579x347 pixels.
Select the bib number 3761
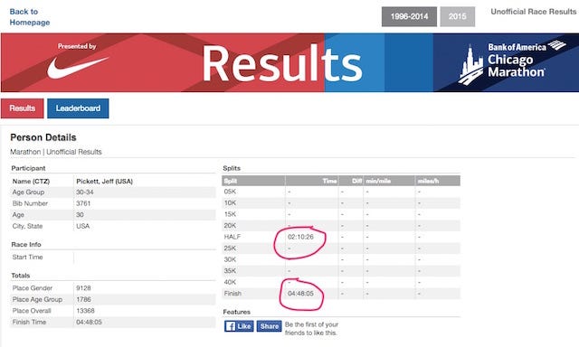point(83,203)
